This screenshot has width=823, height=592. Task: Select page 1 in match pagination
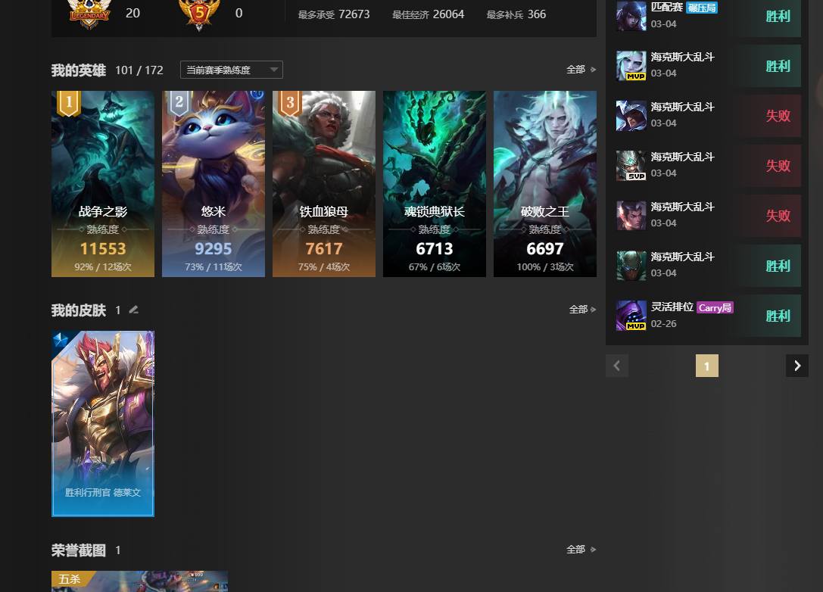click(707, 366)
